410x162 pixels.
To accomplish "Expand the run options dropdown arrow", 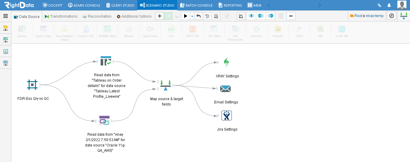I will (192, 16).
